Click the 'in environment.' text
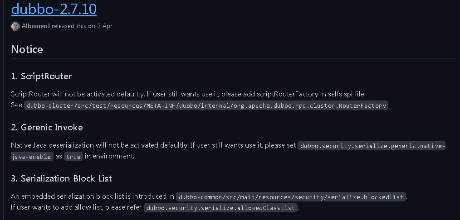The height and width of the screenshot is (220, 460). [109, 156]
